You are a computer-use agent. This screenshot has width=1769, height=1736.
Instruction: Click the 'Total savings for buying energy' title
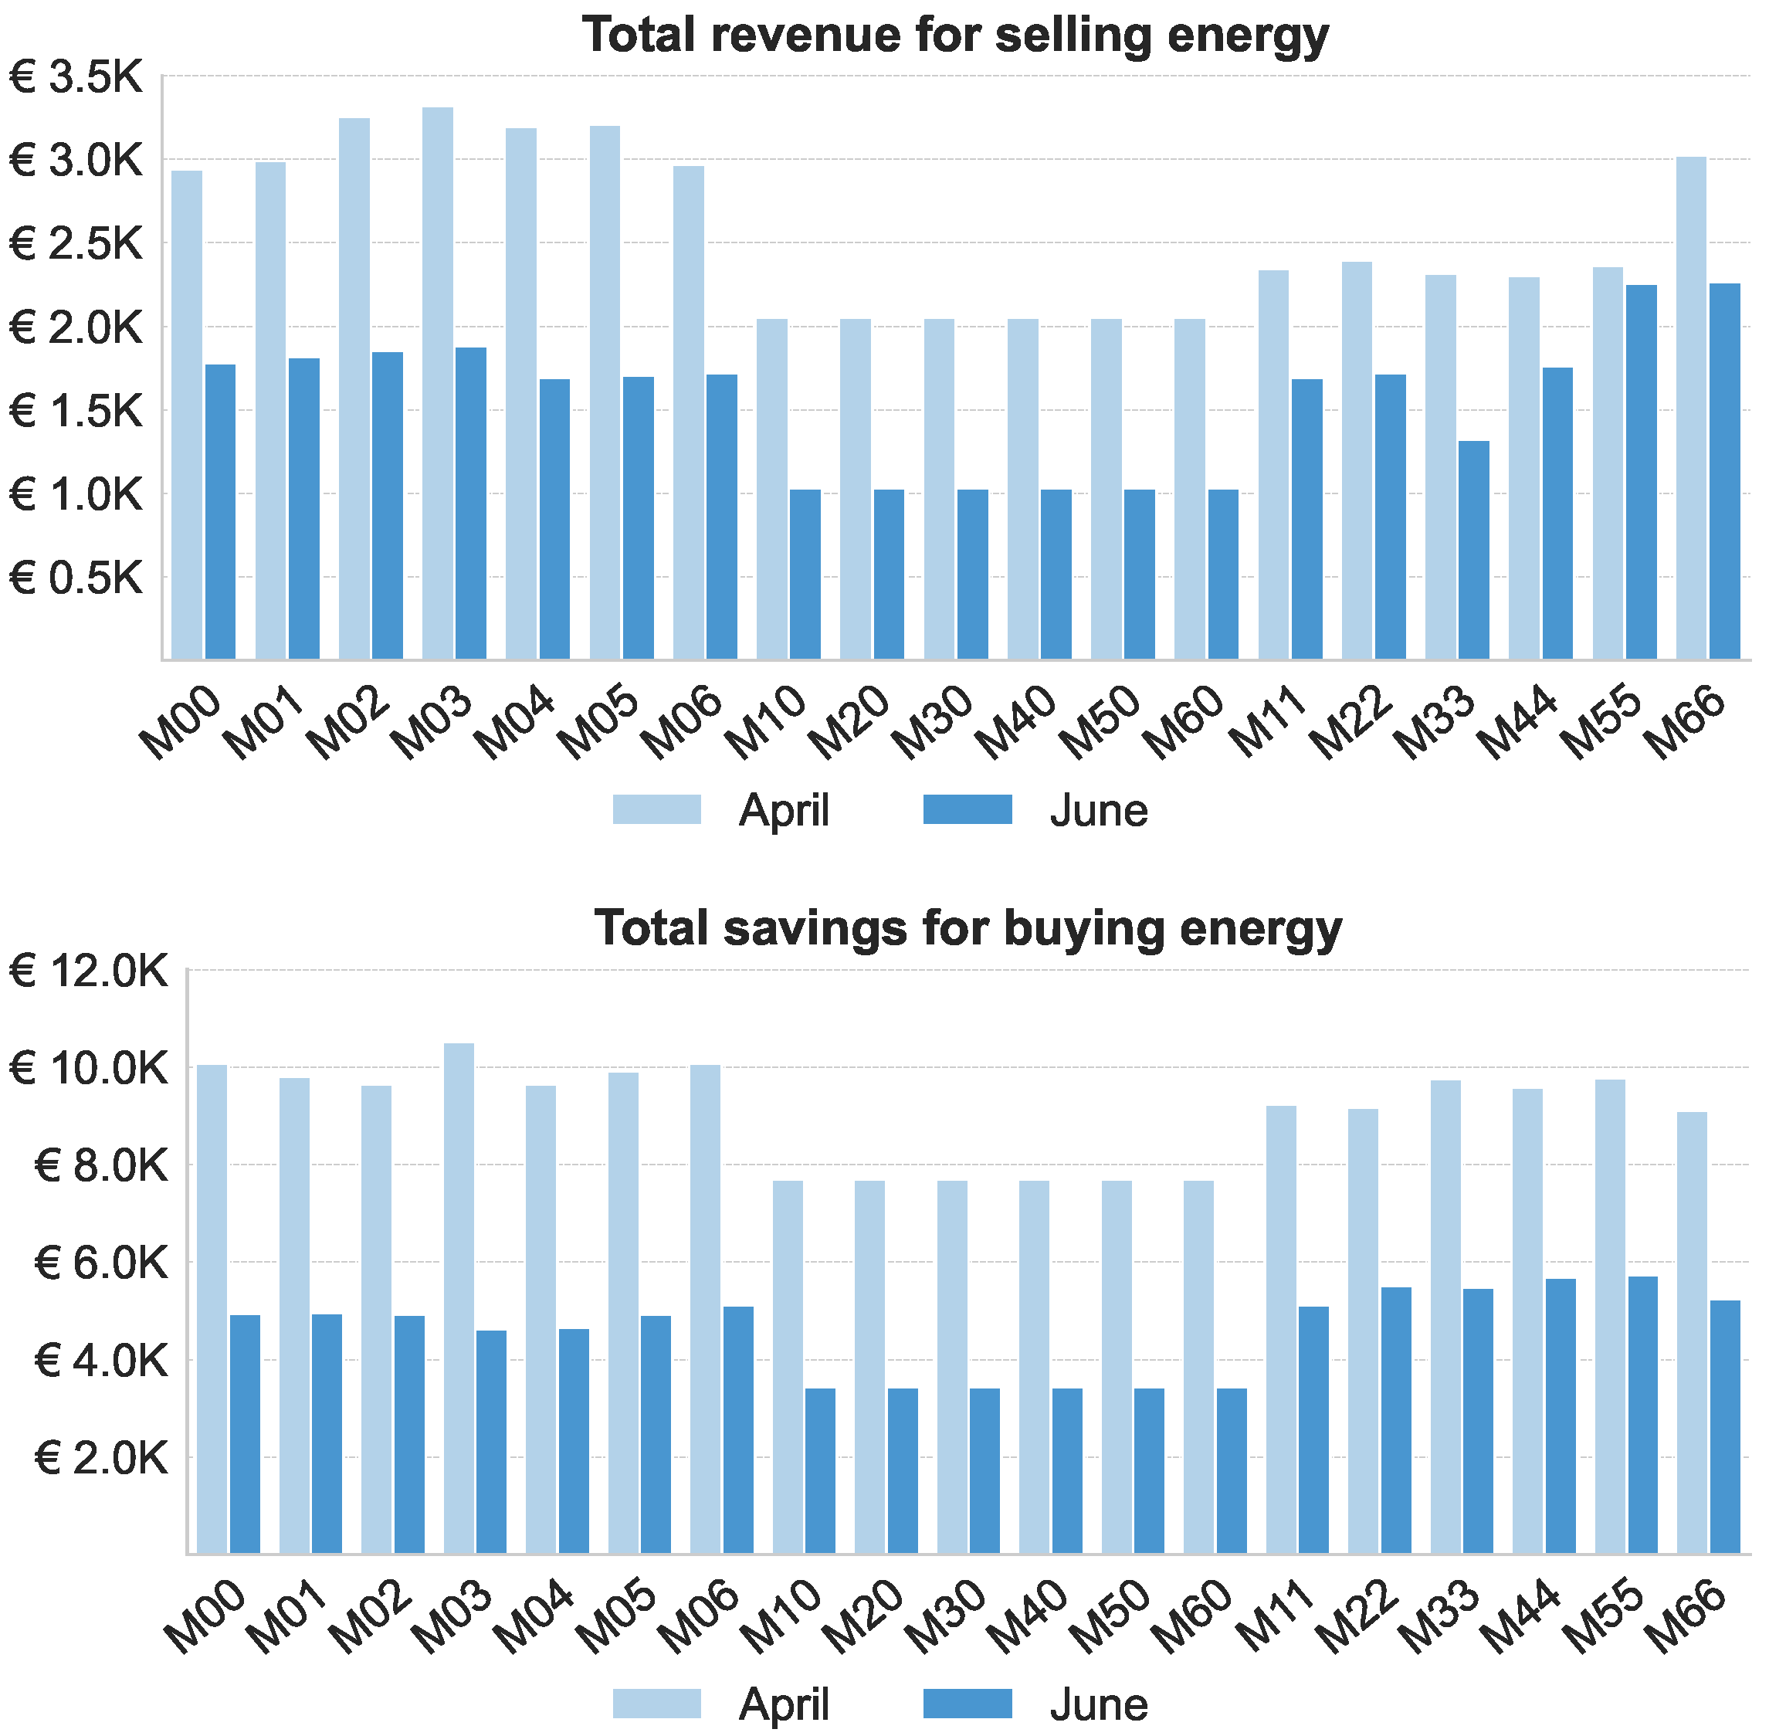click(x=968, y=928)
